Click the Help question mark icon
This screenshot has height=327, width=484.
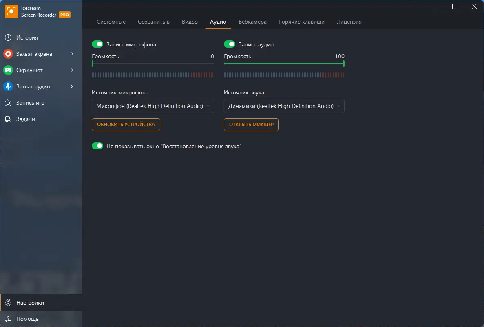[x=8, y=319]
